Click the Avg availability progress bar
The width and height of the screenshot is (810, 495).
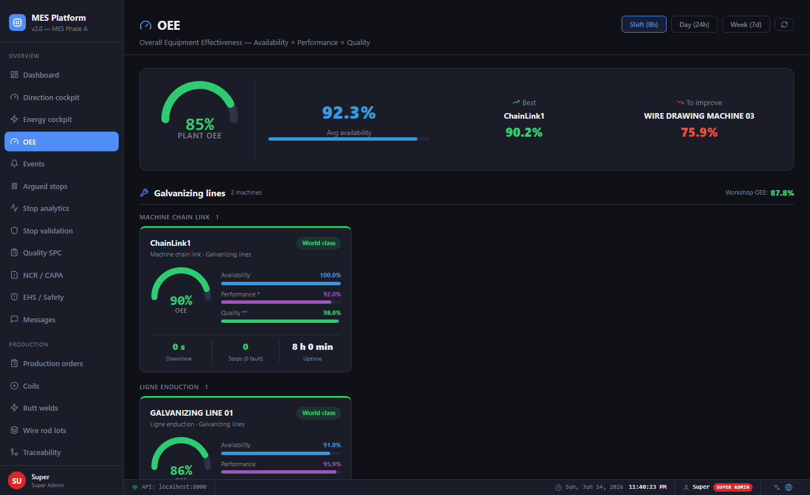(x=349, y=139)
